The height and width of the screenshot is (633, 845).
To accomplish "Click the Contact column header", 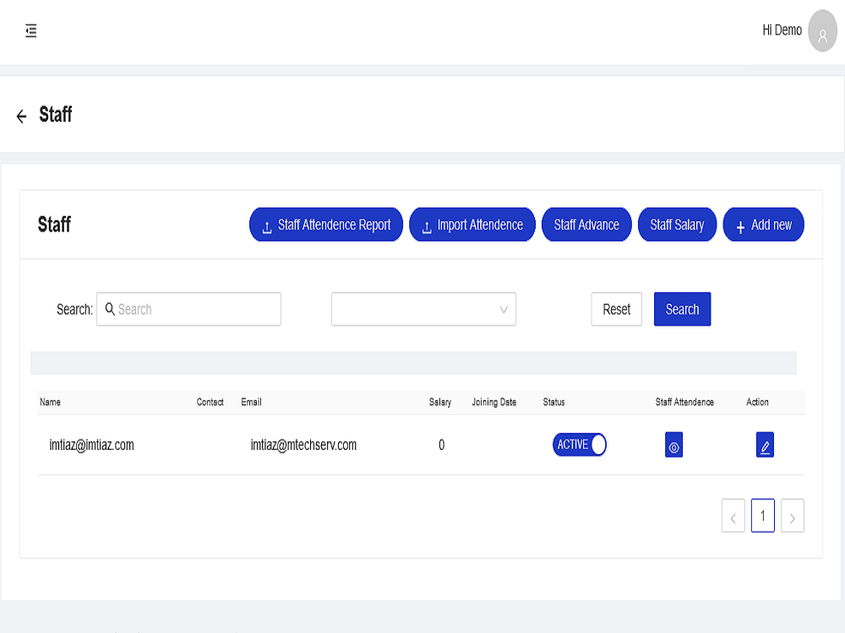I will click(210, 402).
